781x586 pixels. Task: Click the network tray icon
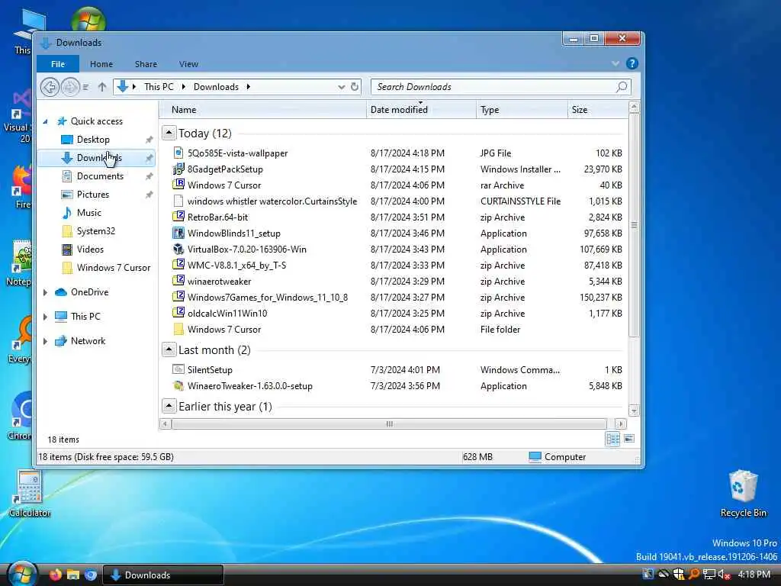tap(709, 575)
